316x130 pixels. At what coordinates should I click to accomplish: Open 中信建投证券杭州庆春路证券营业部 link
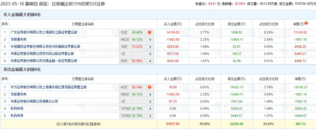(46, 47)
